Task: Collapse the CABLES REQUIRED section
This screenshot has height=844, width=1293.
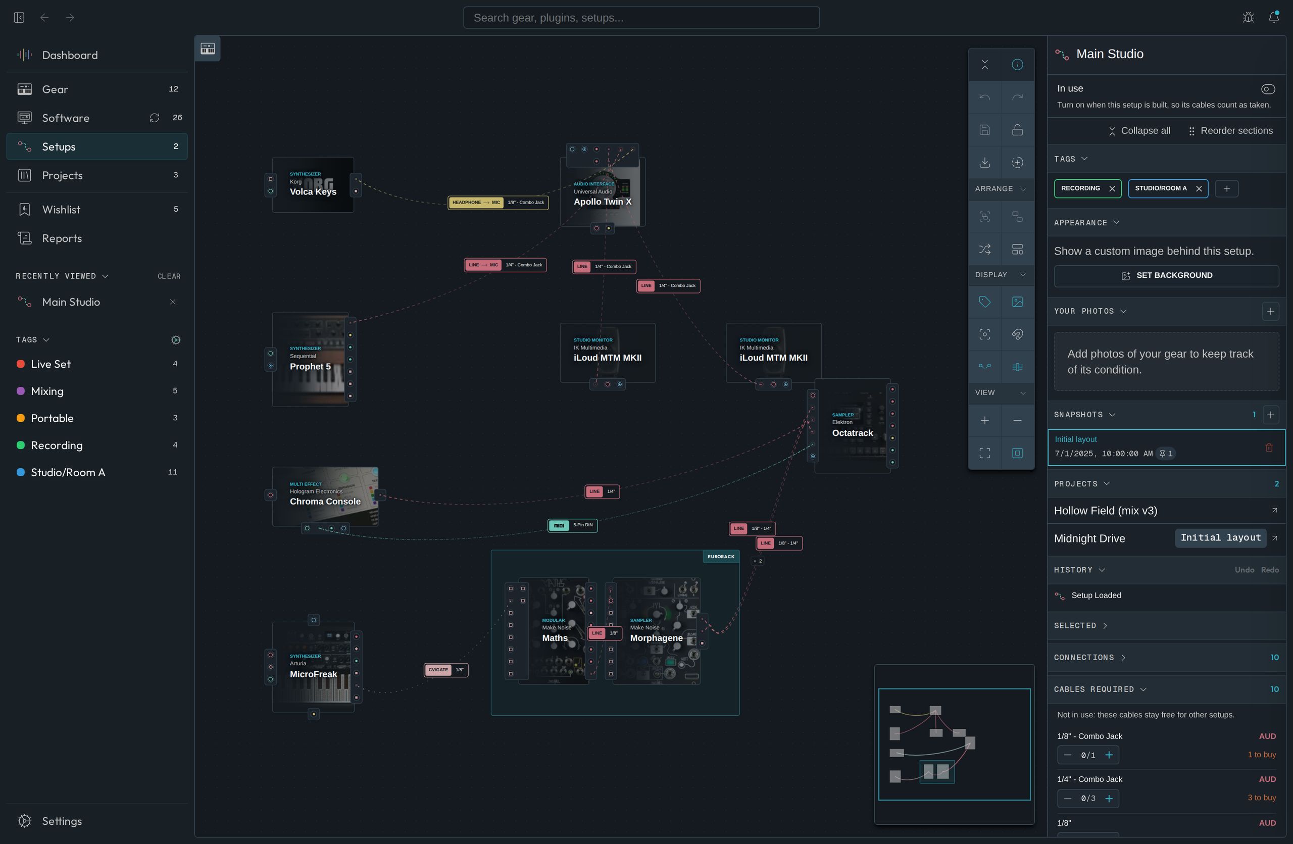Action: pyautogui.click(x=1166, y=689)
